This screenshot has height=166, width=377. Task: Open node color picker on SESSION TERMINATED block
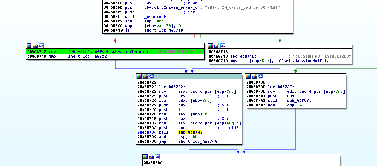pos(29,46)
